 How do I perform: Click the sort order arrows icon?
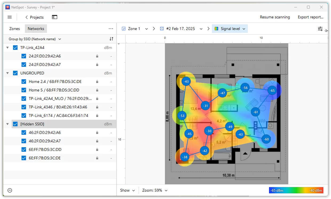point(111,39)
